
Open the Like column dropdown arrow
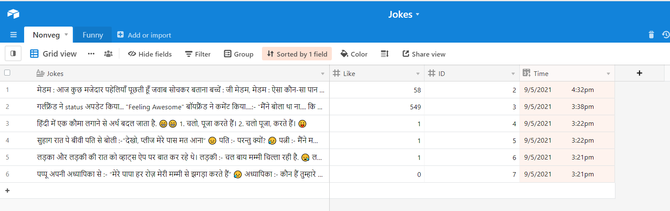pyautogui.click(x=418, y=74)
